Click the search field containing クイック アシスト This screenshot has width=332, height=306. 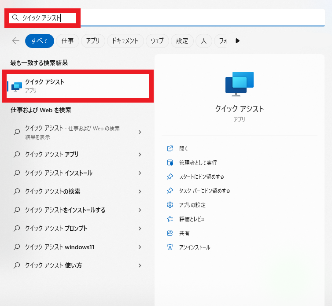coord(167,18)
